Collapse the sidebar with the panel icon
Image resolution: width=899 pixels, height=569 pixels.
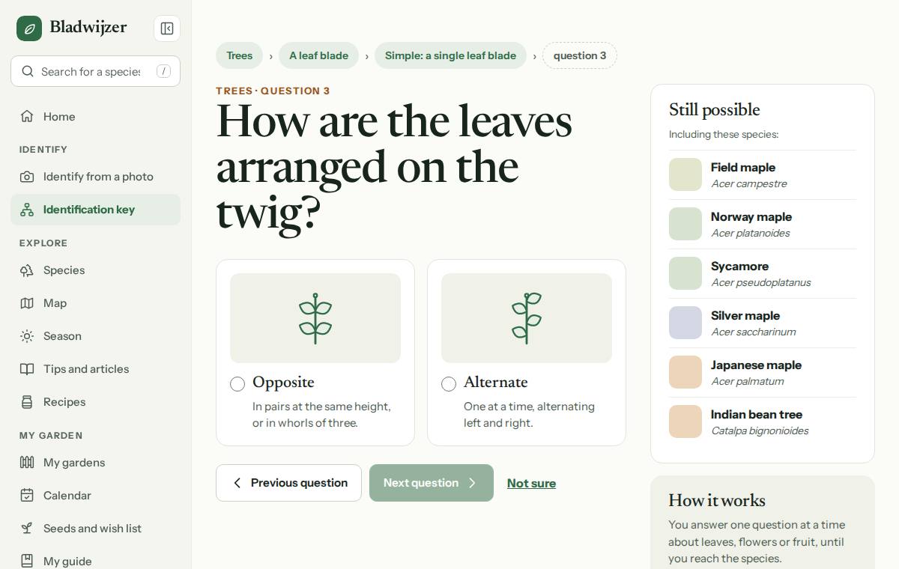coord(167,28)
